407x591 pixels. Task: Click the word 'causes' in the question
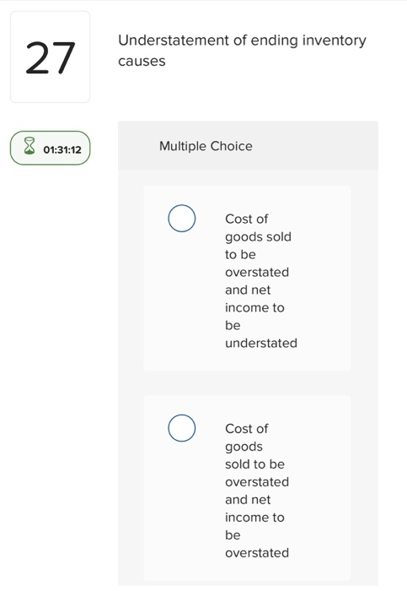point(142,61)
